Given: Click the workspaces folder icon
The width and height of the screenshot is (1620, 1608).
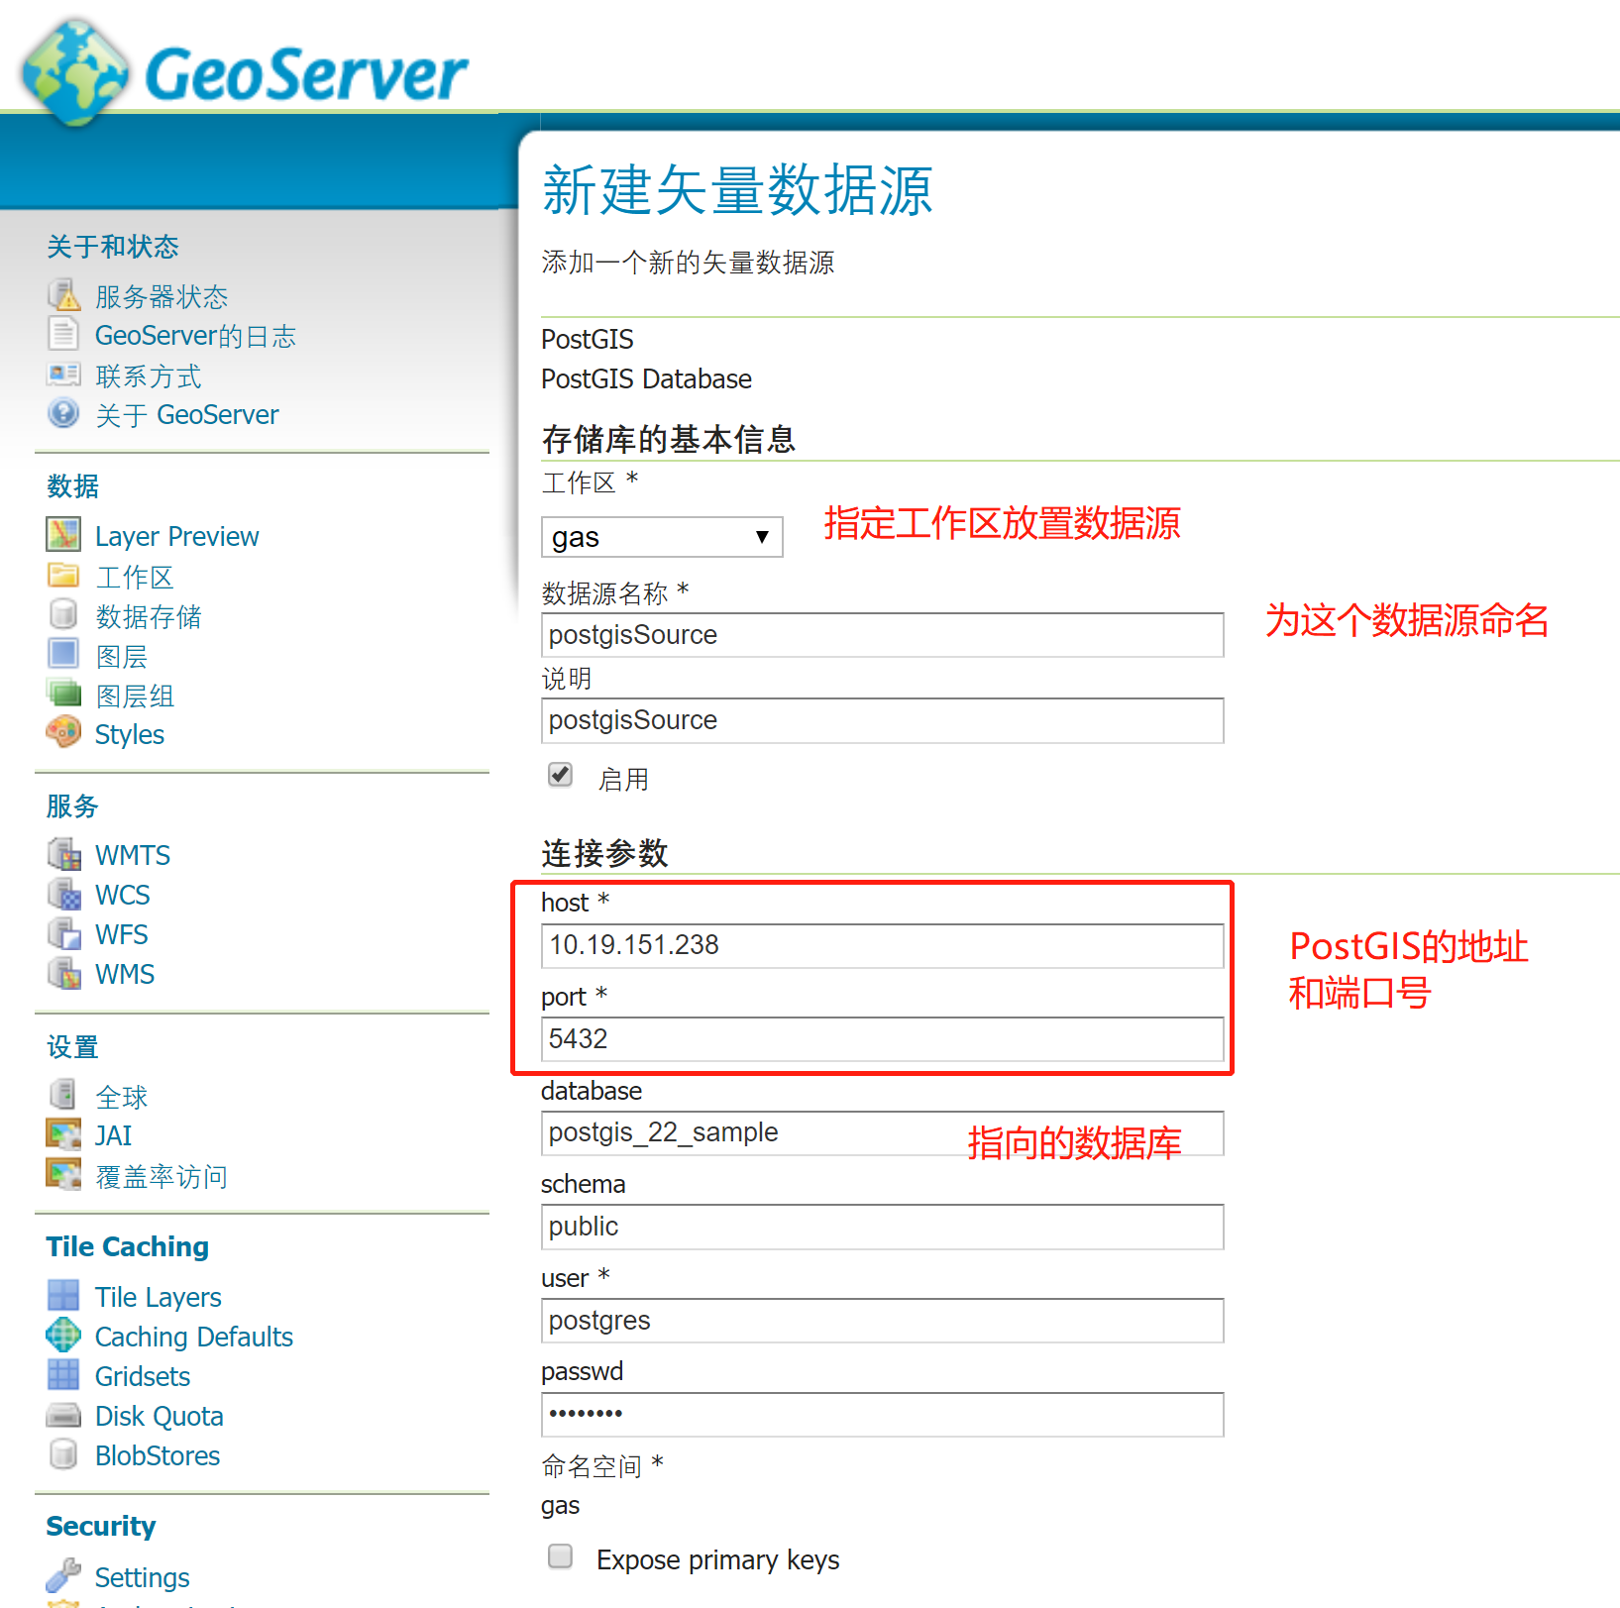Looking at the screenshot, I should tap(63, 576).
